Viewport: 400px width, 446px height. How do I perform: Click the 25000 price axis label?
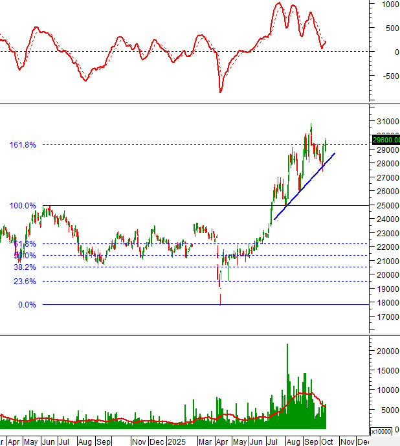386,206
